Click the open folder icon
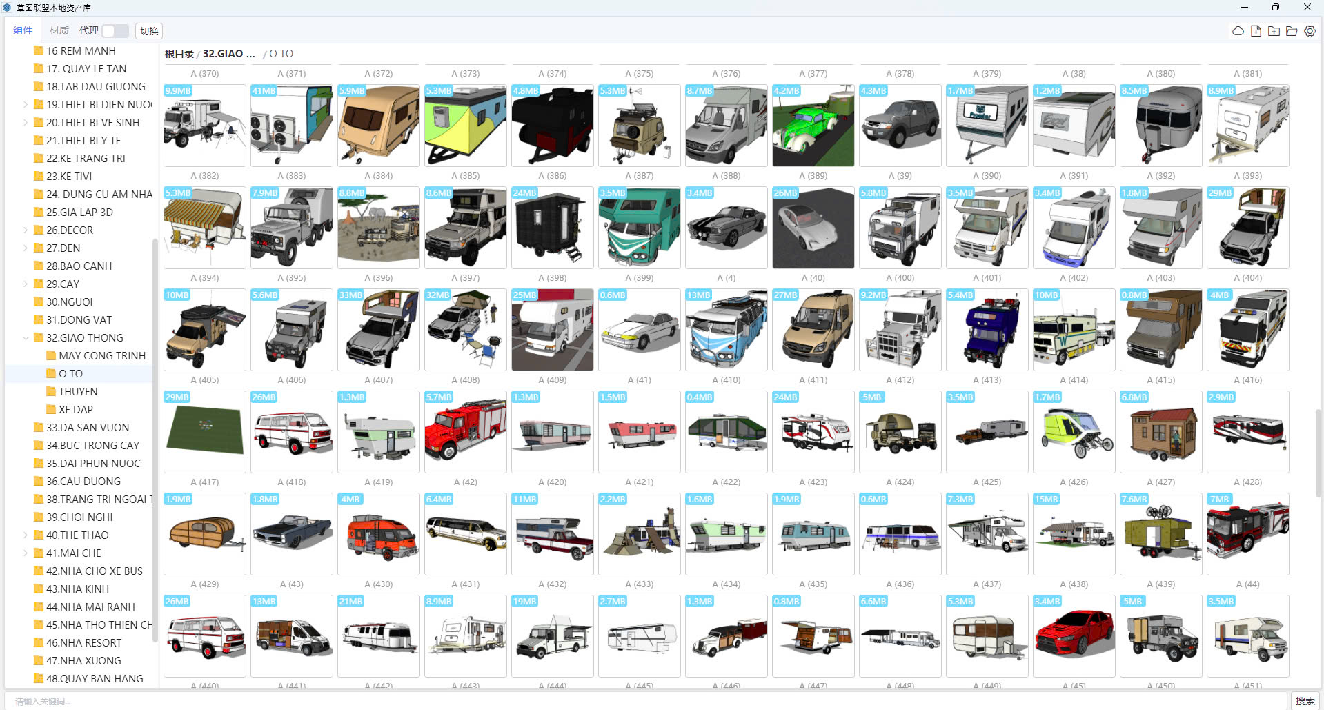The height and width of the screenshot is (710, 1324). 1292,31
